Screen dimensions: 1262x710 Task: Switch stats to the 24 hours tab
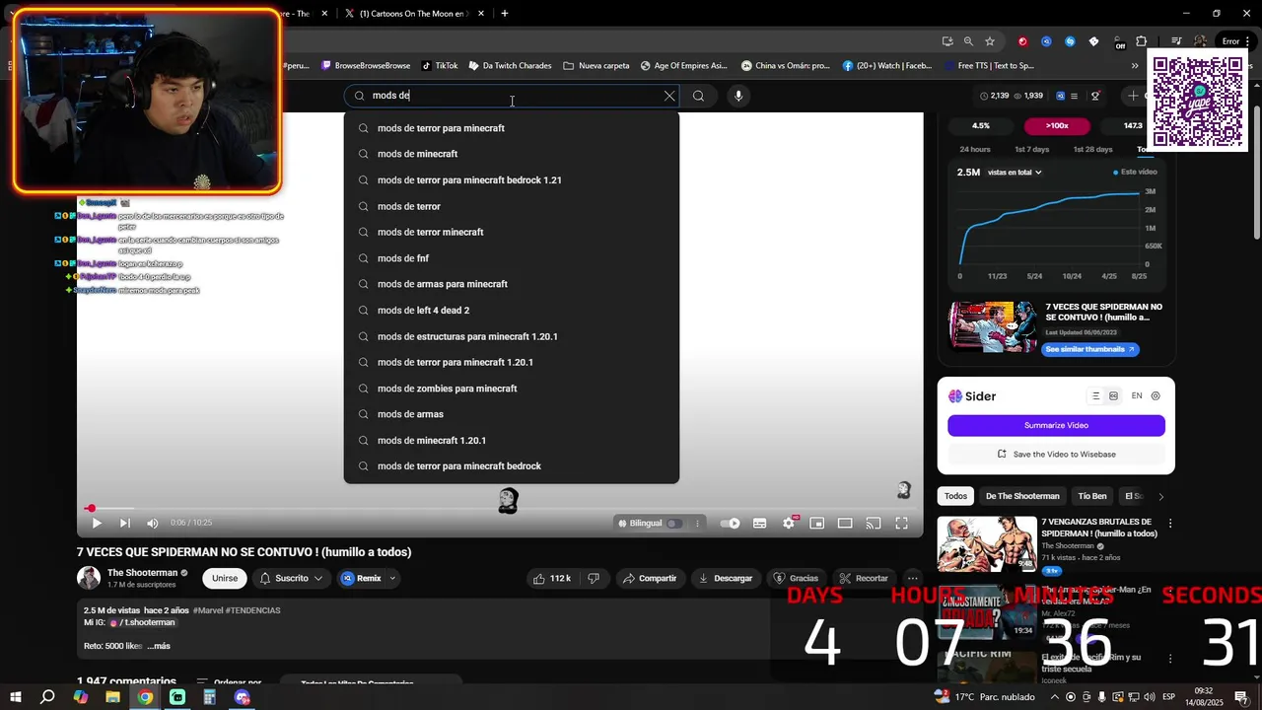point(974,150)
